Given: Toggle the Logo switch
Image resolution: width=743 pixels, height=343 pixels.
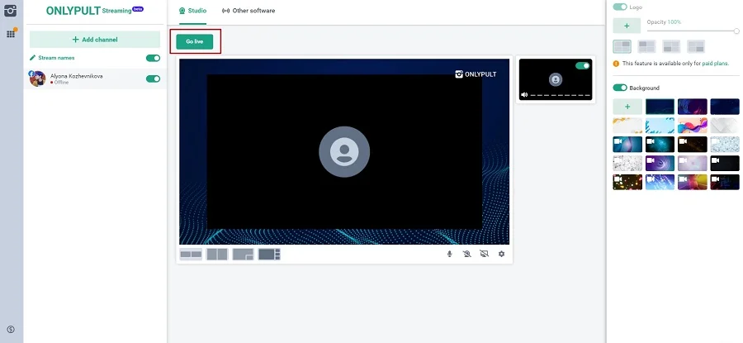Looking at the screenshot, I should [x=619, y=7].
